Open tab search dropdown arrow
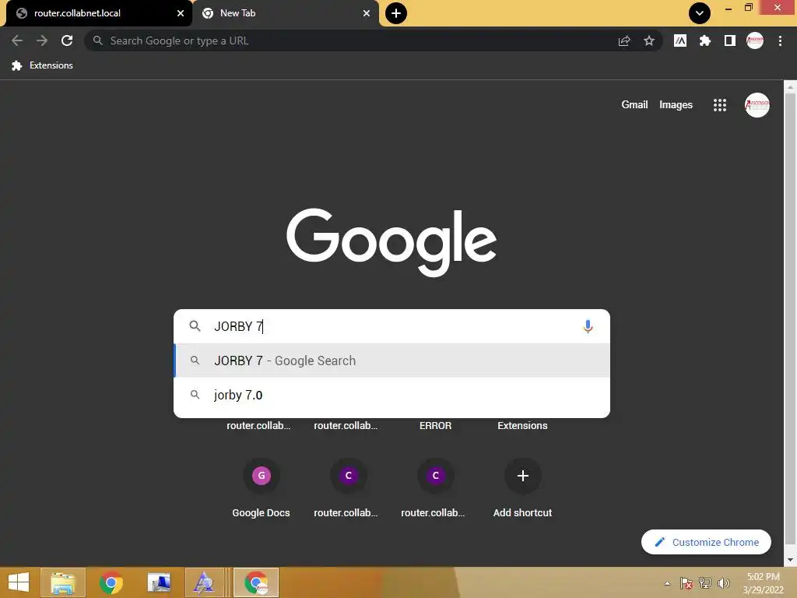This screenshot has height=598, width=797. (x=700, y=13)
